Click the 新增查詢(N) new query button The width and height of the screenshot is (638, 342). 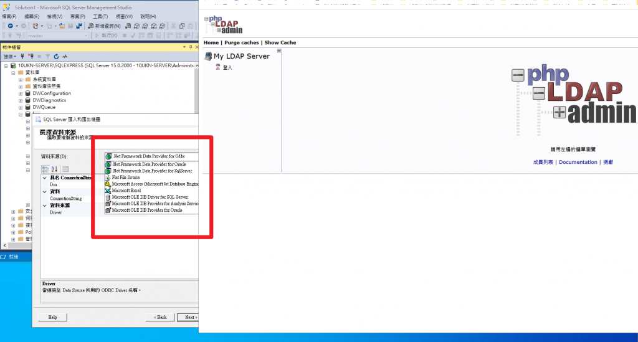[104, 26]
